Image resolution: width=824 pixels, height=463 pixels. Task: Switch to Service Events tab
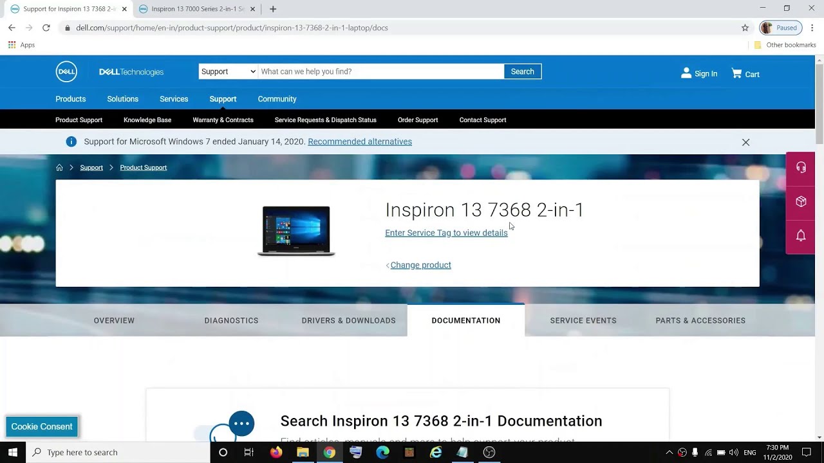click(583, 320)
